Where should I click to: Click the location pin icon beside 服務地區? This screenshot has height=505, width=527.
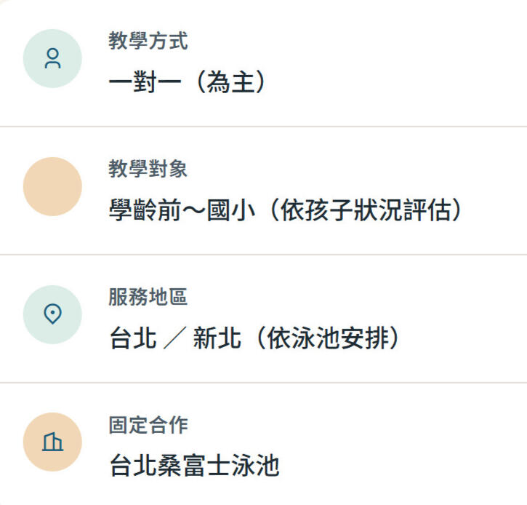point(52,314)
